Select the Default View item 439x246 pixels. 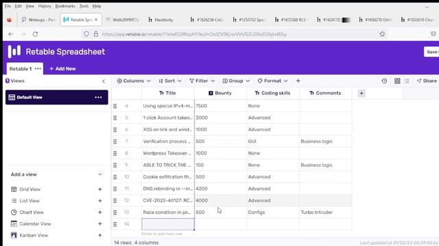tap(56, 97)
